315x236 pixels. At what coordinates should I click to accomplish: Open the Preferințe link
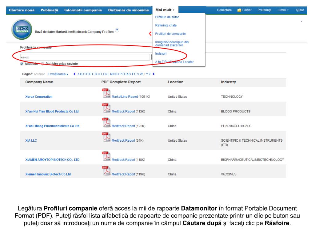264,10
